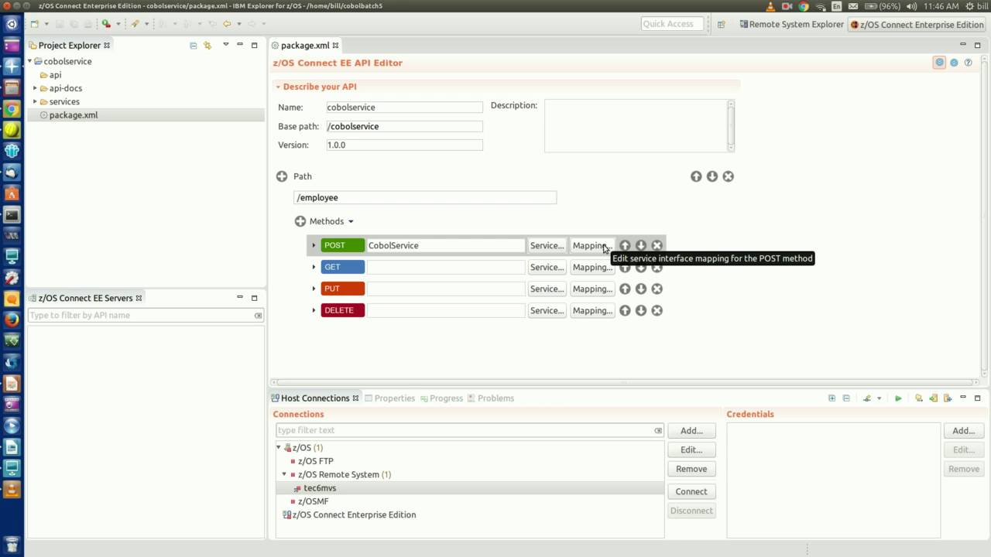
Task: Click the help icon in API Editor
Action: [x=969, y=63]
